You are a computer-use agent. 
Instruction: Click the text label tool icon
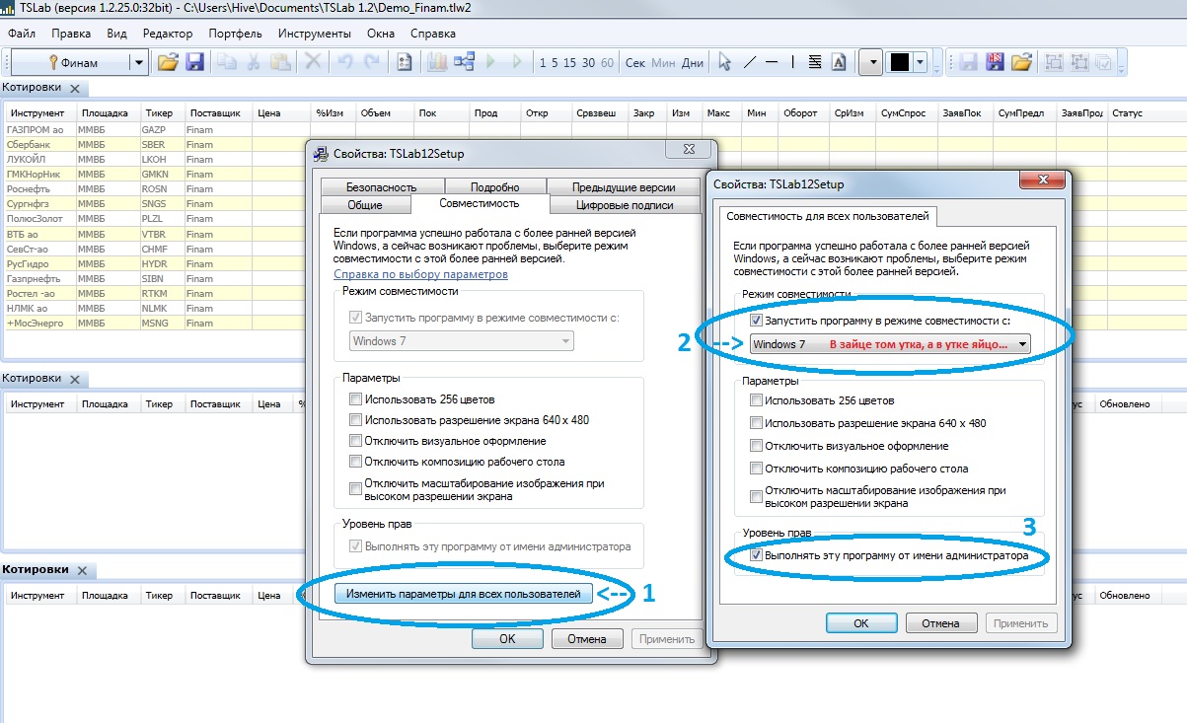839,62
